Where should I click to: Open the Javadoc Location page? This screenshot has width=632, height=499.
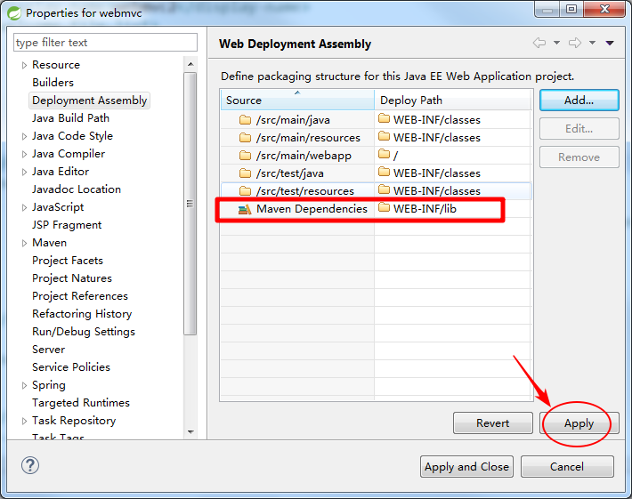click(77, 189)
